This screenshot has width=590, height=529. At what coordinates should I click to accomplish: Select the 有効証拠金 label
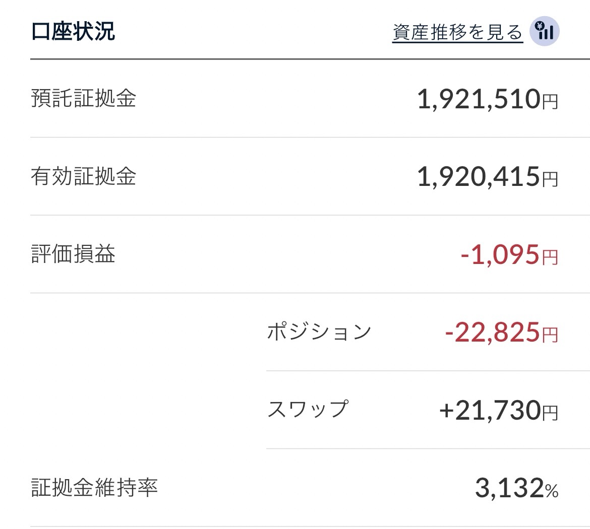[84, 176]
